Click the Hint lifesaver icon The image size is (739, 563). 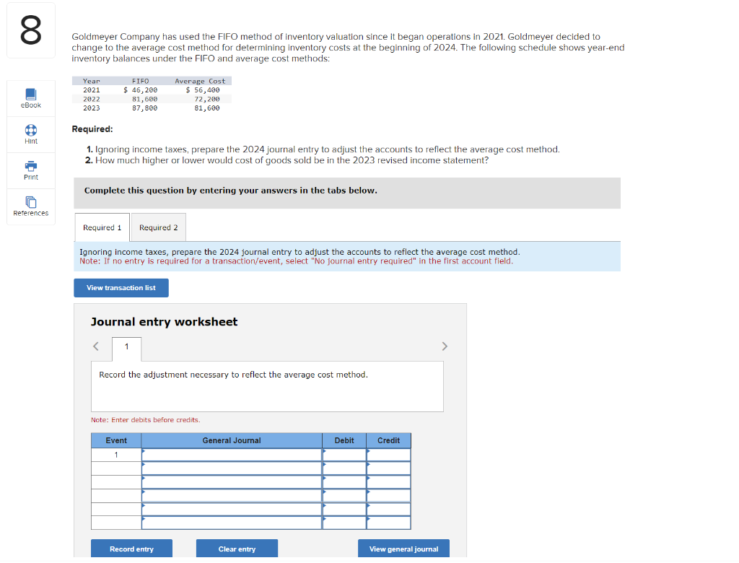[x=30, y=134]
